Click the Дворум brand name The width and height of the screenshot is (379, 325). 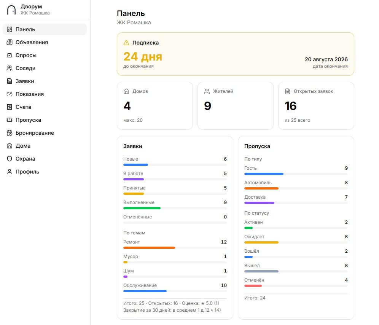[31, 6]
